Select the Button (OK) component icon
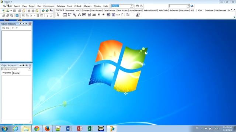The width and height of the screenshot is (236, 132). [x=94, y=15]
